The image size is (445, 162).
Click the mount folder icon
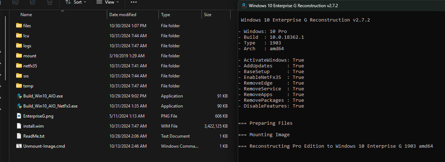click(19, 56)
